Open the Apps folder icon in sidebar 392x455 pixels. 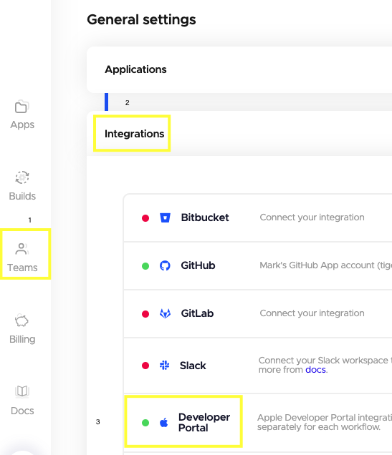pyautogui.click(x=21, y=107)
